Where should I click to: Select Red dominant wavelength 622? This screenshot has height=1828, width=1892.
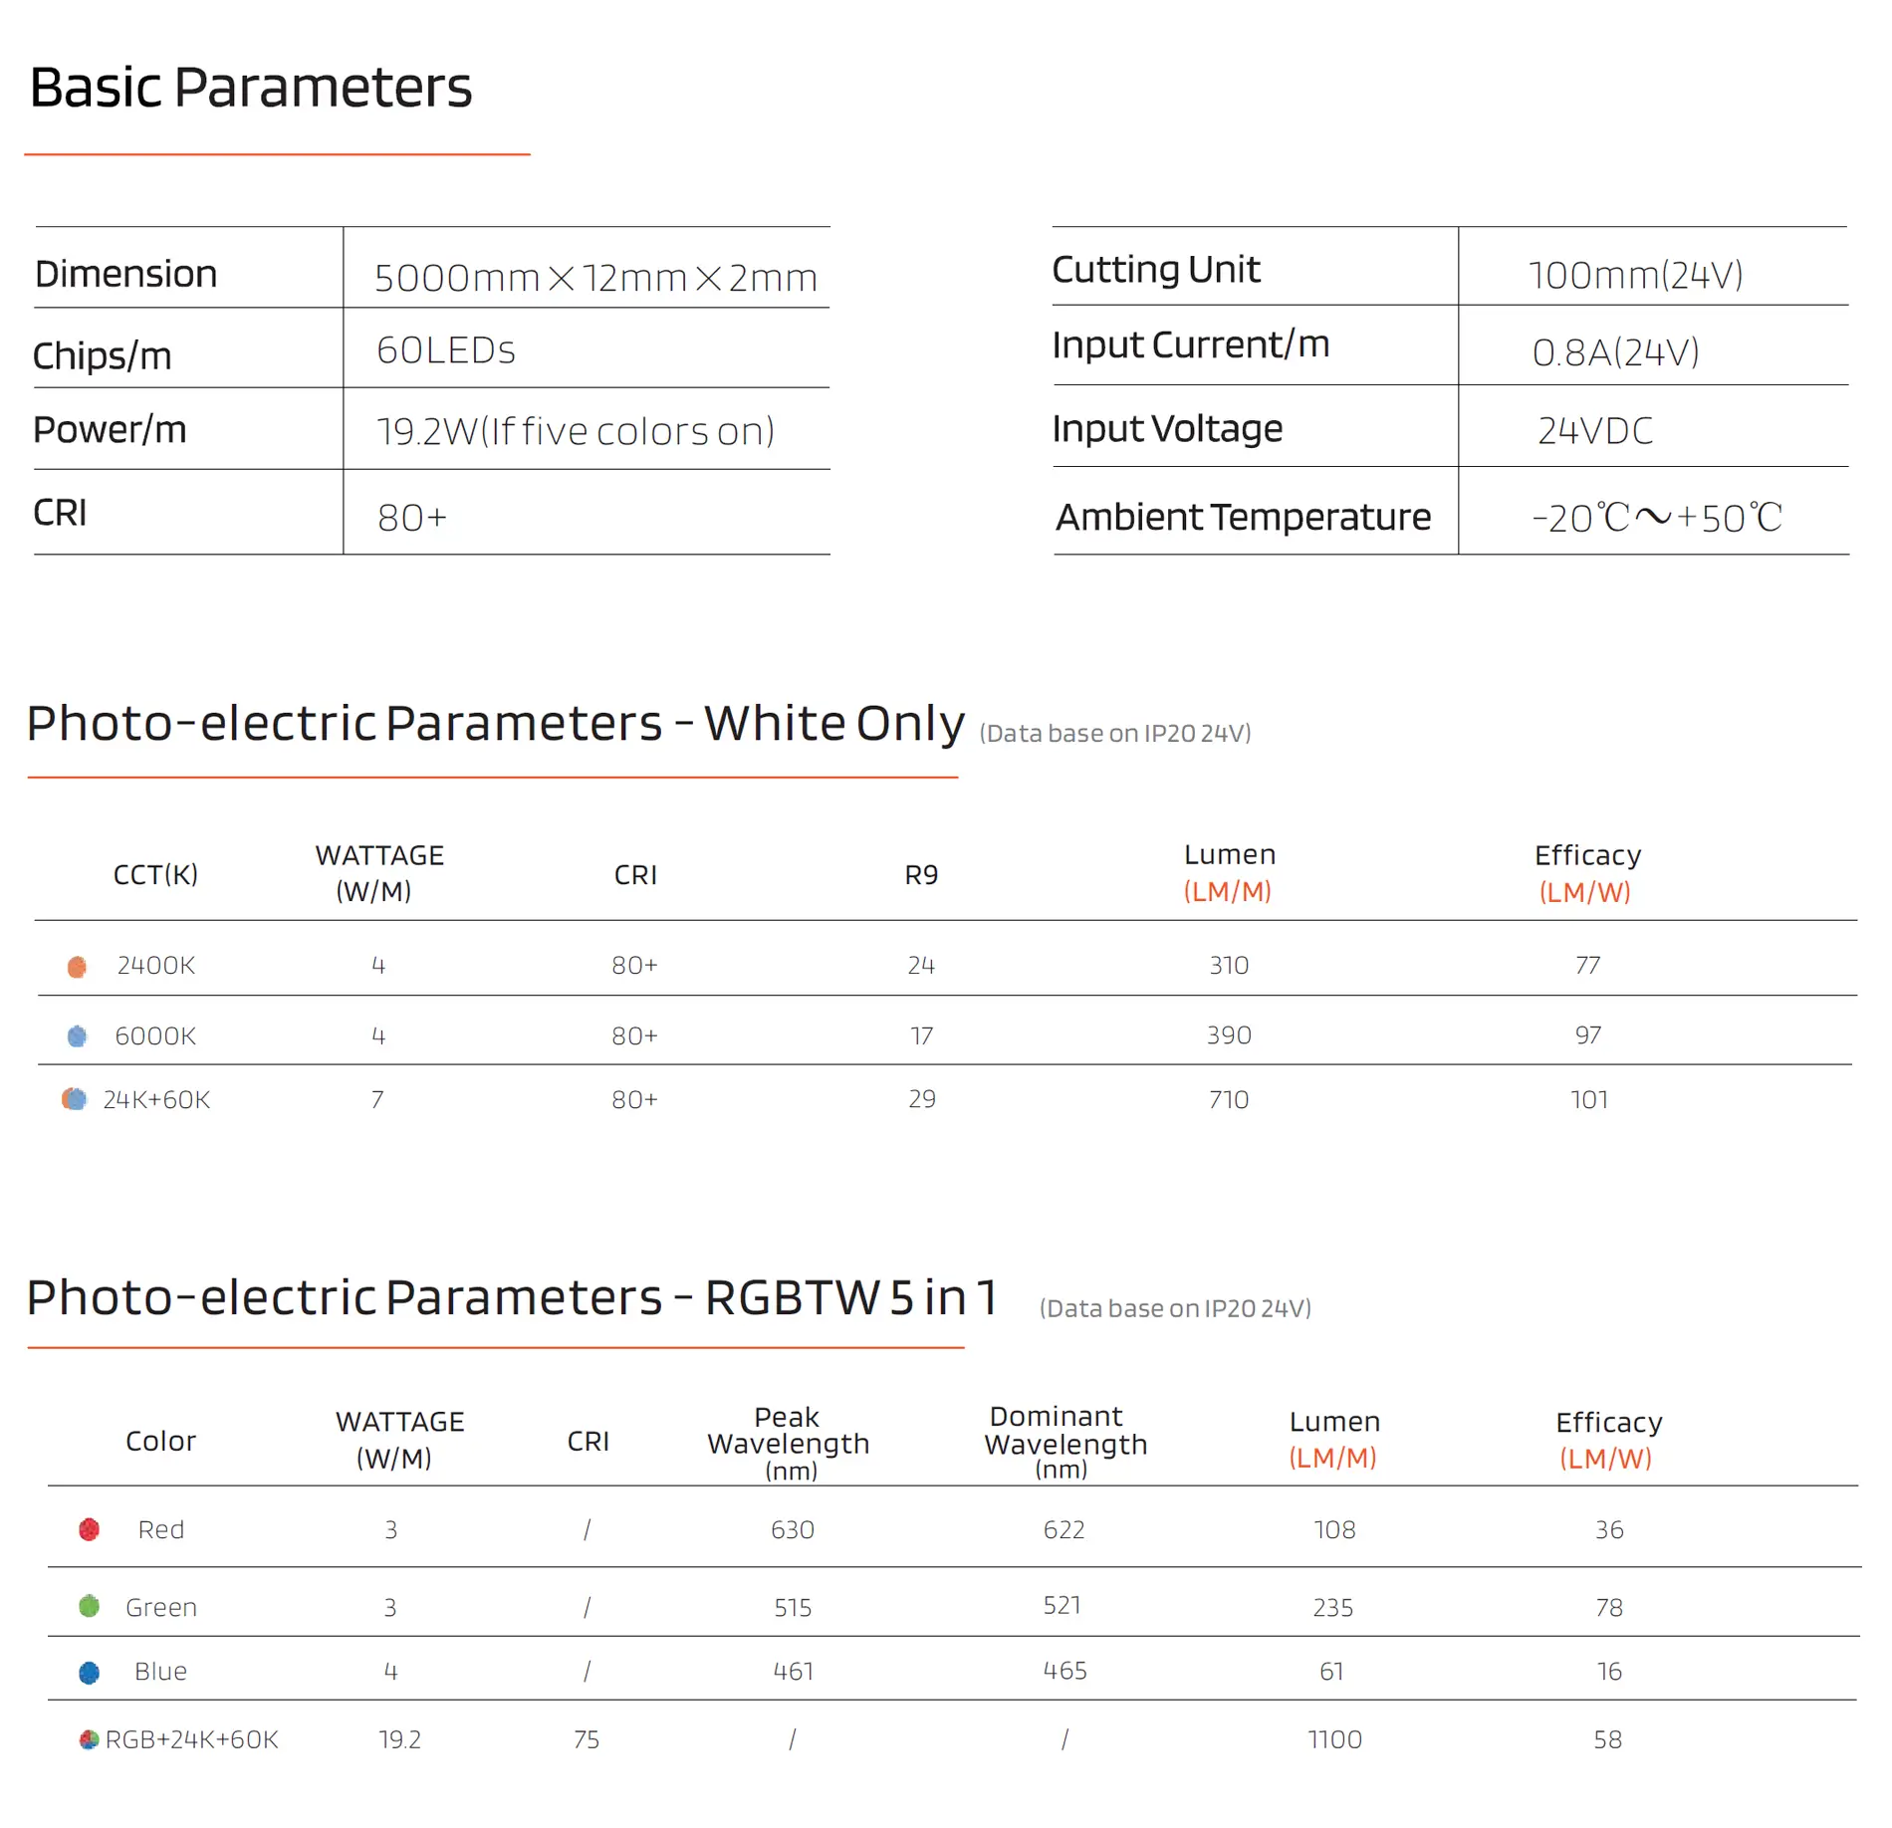pyautogui.click(x=1064, y=1530)
